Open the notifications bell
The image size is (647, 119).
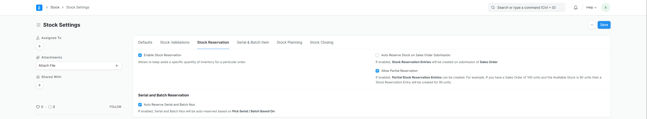575,7
